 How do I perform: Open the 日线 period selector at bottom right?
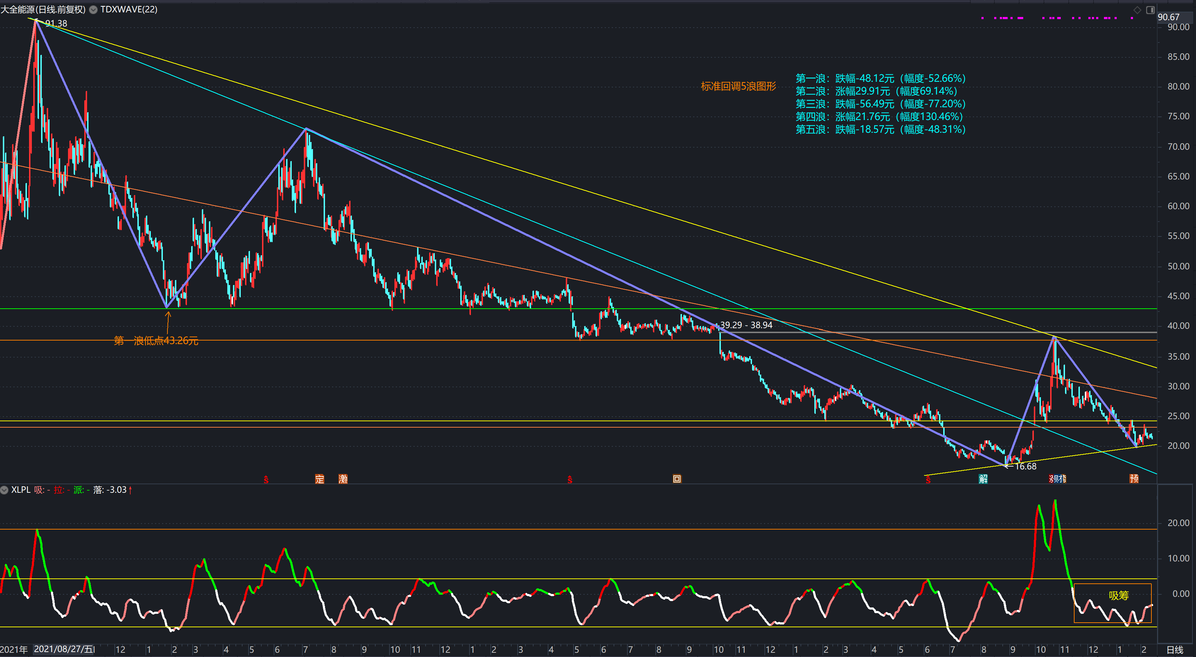tap(1175, 650)
